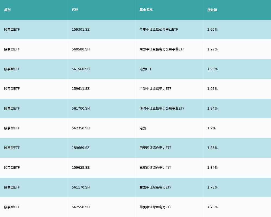Click fund name 富国中证绿色电力ETF

[x=155, y=187]
